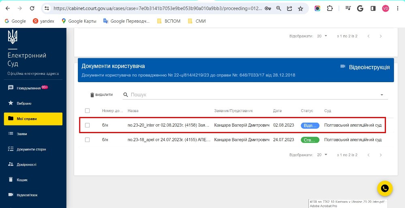Open Довіреності in sidebar
This screenshot has width=405, height=208.
(x=33, y=164)
